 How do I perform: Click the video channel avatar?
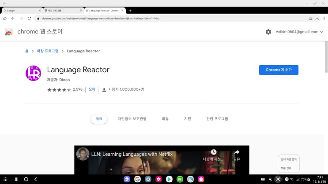83,154
